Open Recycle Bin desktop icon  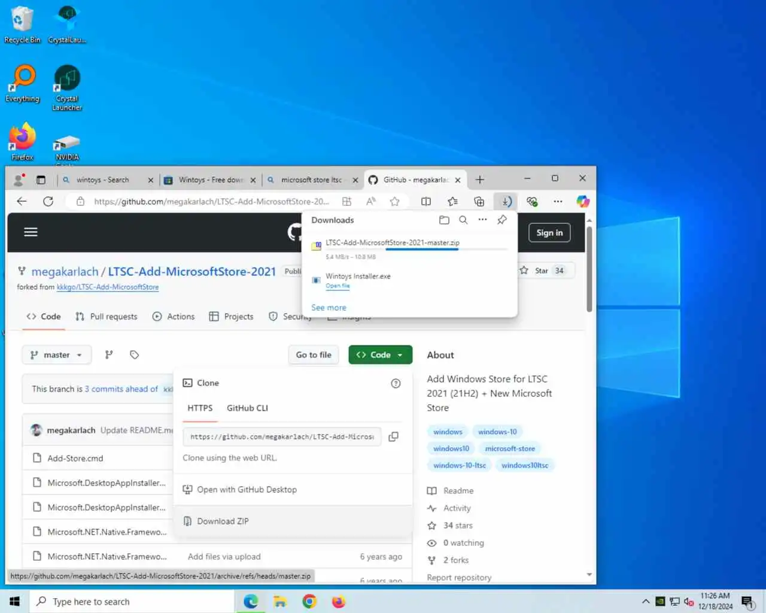(x=22, y=25)
